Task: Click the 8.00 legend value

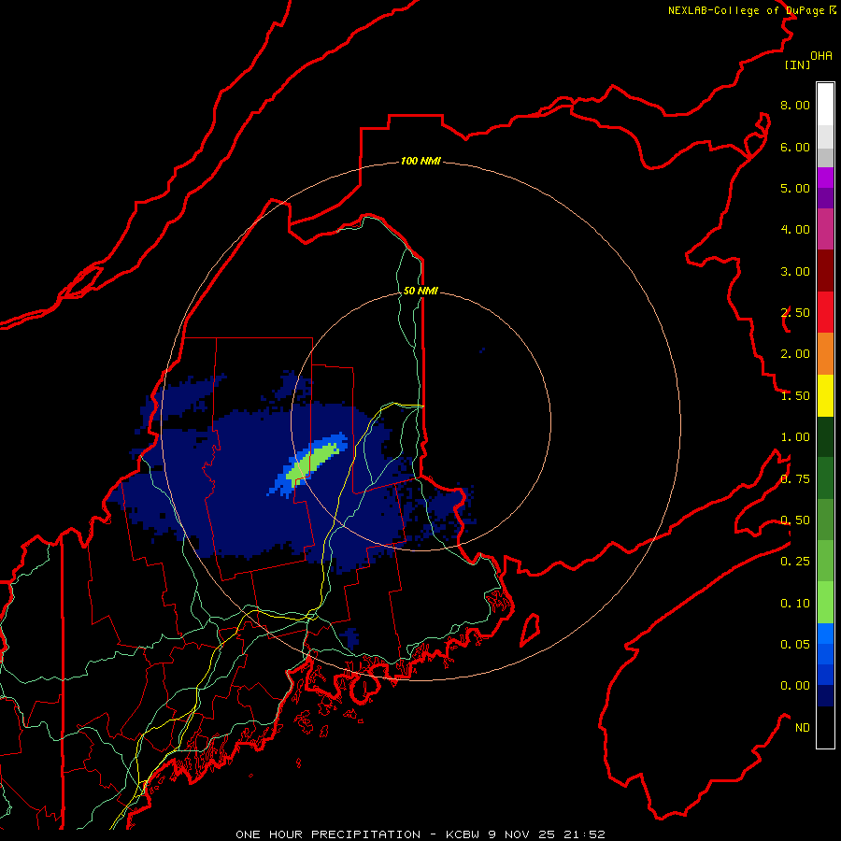Action: [x=795, y=105]
